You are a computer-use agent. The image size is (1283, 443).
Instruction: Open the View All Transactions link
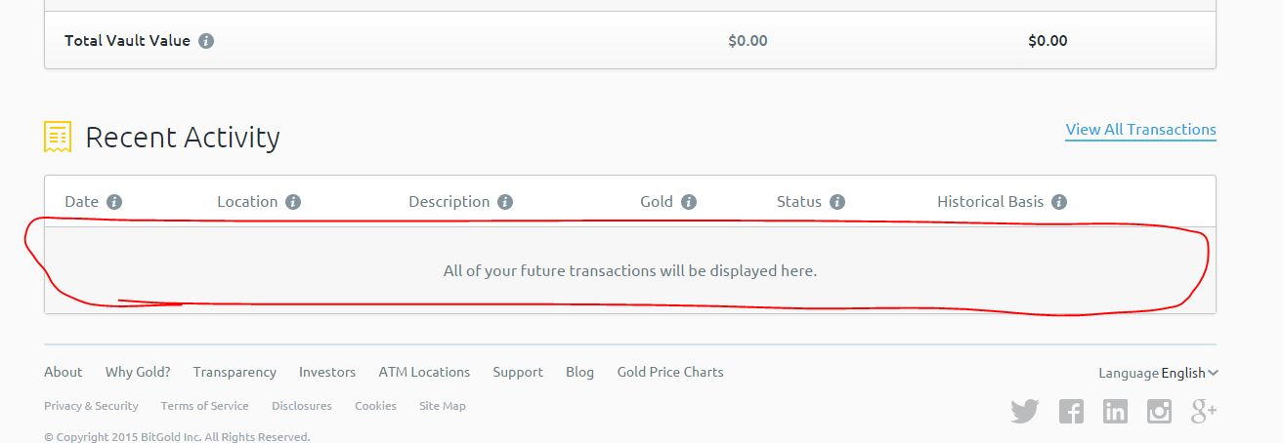1140,130
